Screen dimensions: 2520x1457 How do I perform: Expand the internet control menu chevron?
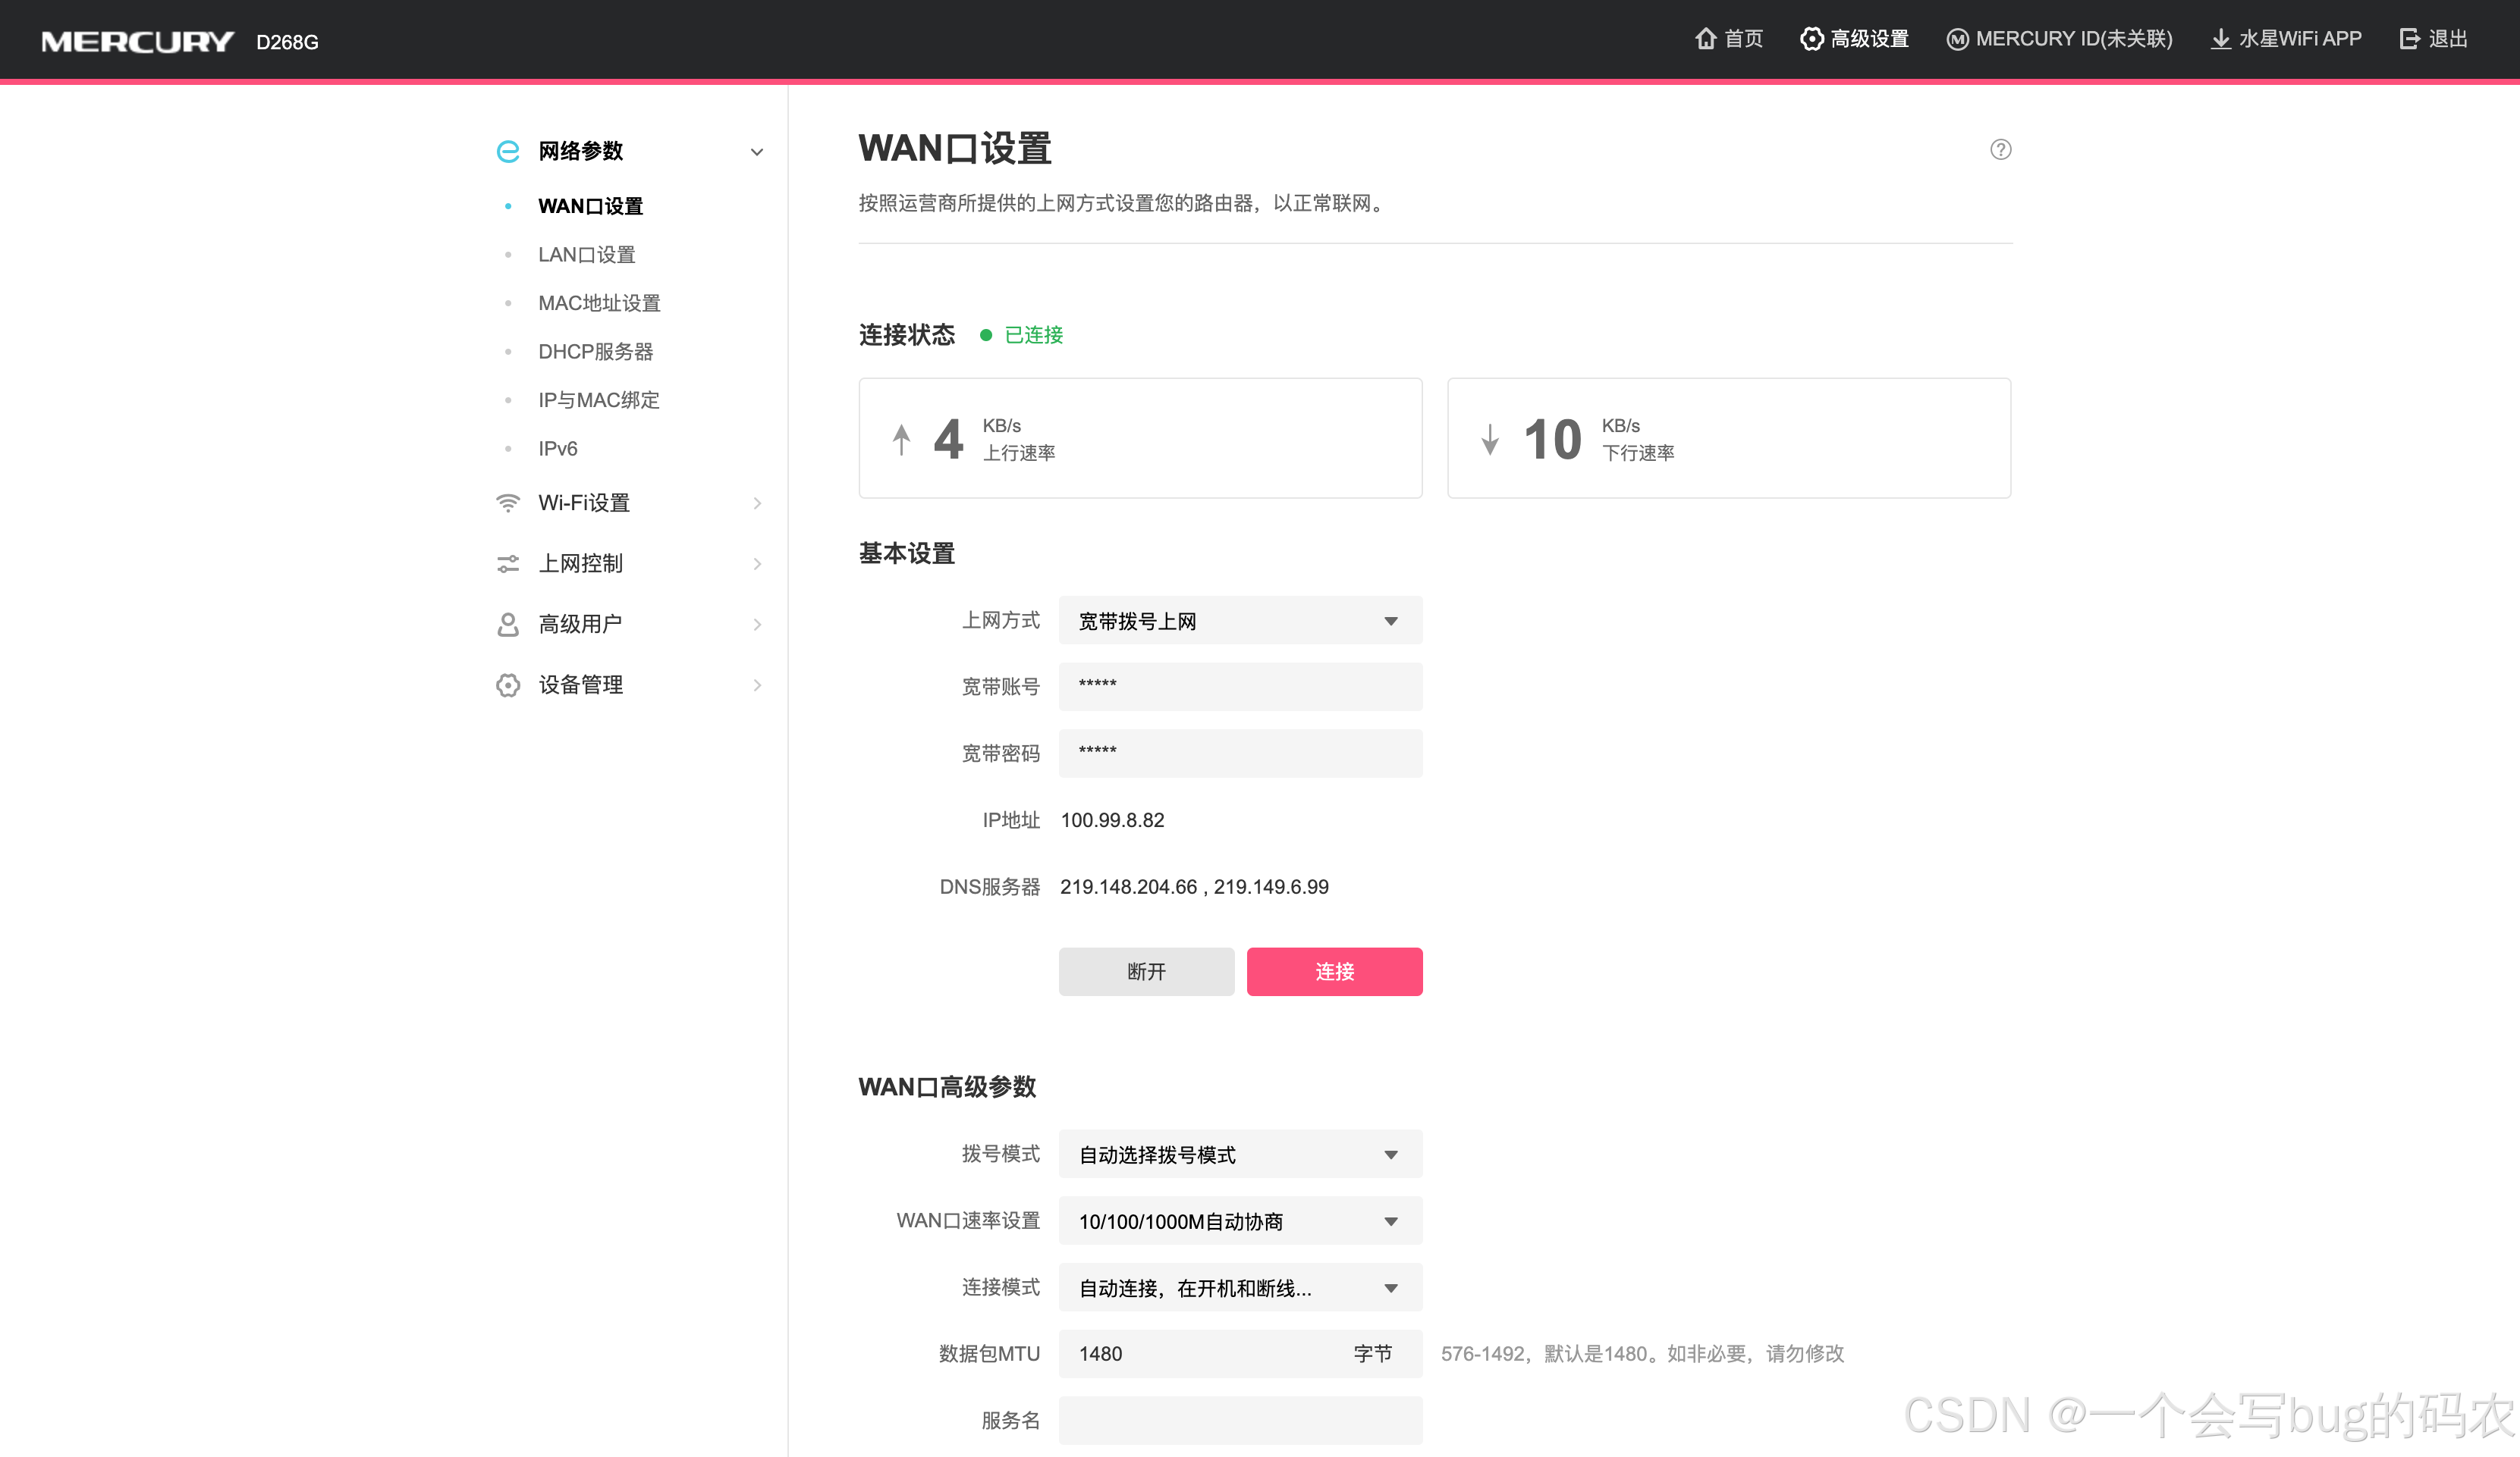757,565
